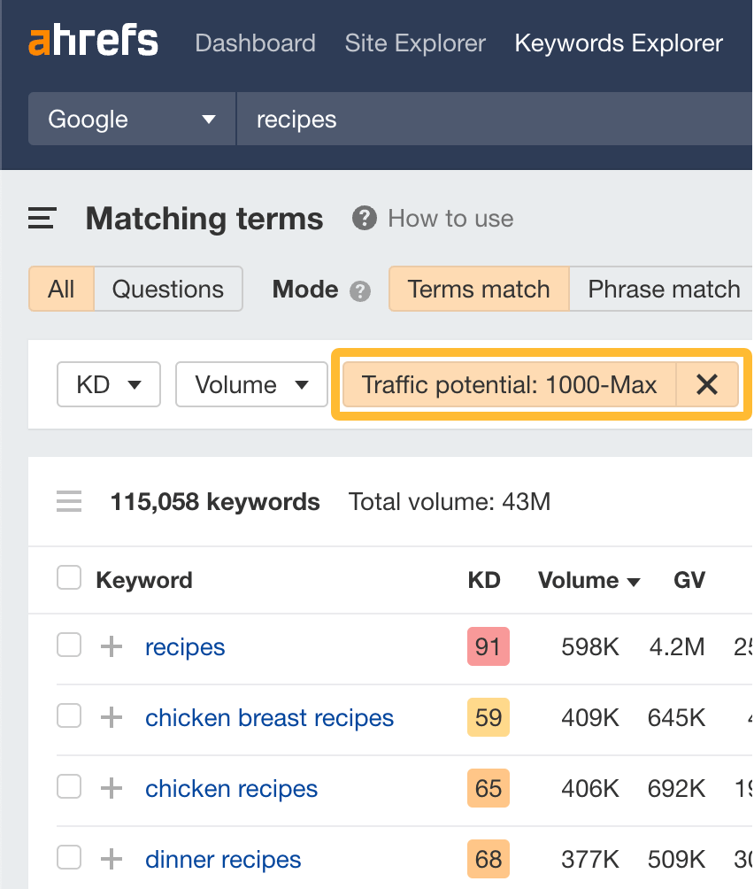Viewport: 754px width, 889px height.
Task: Check the checkbox for 'recipes' row
Action: point(68,646)
